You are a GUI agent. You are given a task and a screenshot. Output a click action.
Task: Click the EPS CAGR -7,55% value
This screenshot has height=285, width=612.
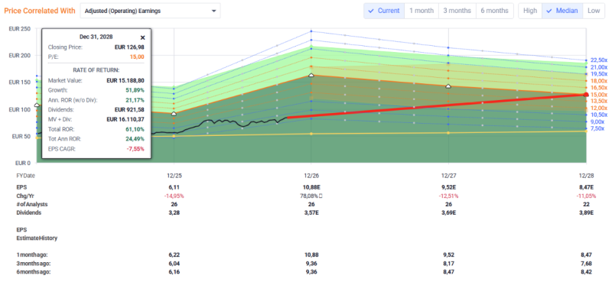point(135,148)
